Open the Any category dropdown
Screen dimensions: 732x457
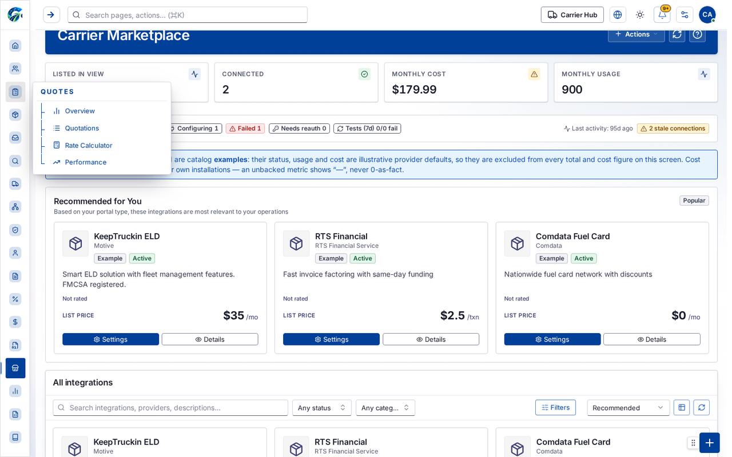pyautogui.click(x=385, y=408)
